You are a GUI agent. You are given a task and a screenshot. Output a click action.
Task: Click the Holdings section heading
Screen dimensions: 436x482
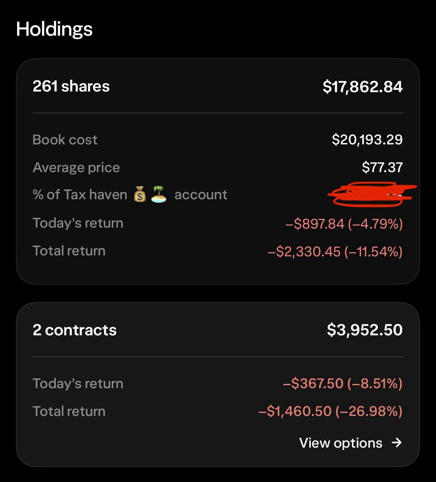coord(54,29)
